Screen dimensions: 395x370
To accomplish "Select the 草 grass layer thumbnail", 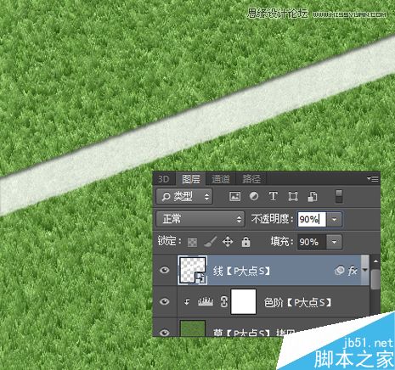I will [193, 328].
